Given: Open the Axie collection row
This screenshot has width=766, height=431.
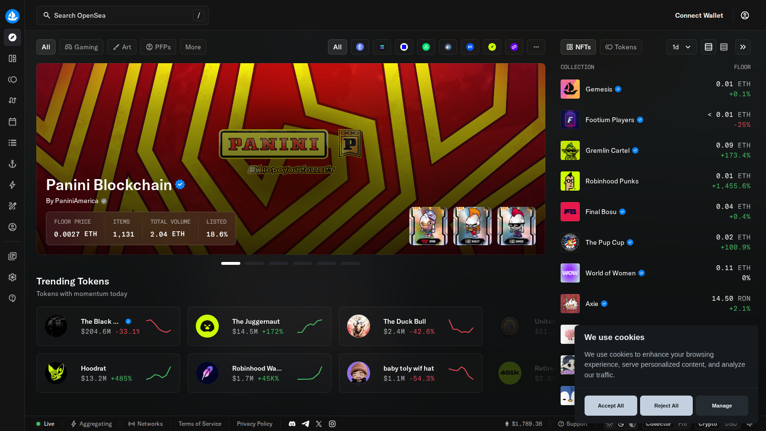Looking at the screenshot, I should coord(655,304).
